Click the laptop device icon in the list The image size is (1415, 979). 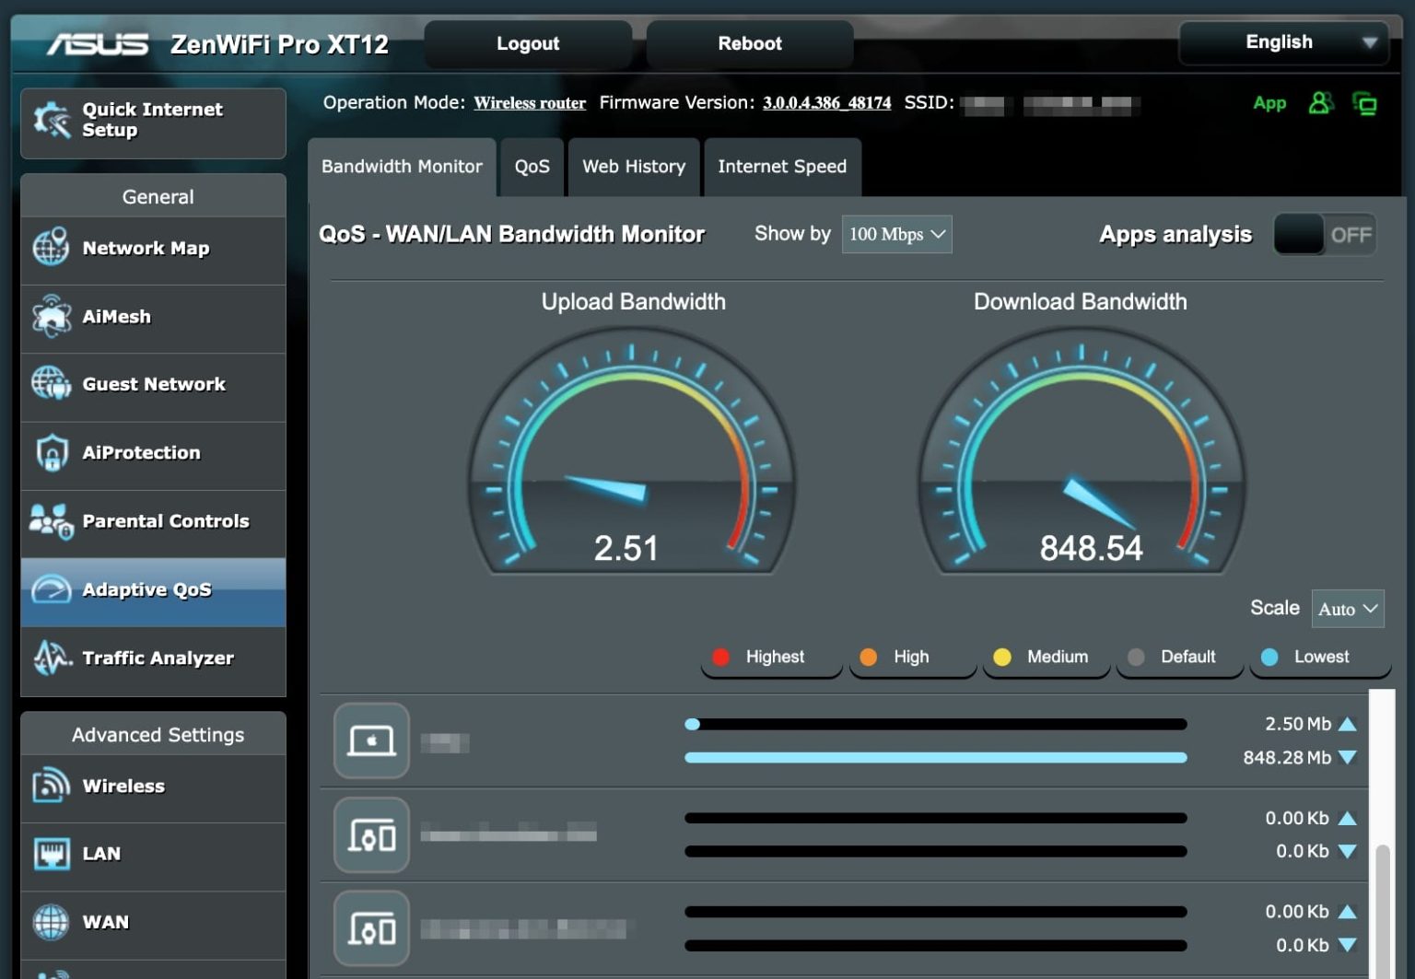coord(371,740)
